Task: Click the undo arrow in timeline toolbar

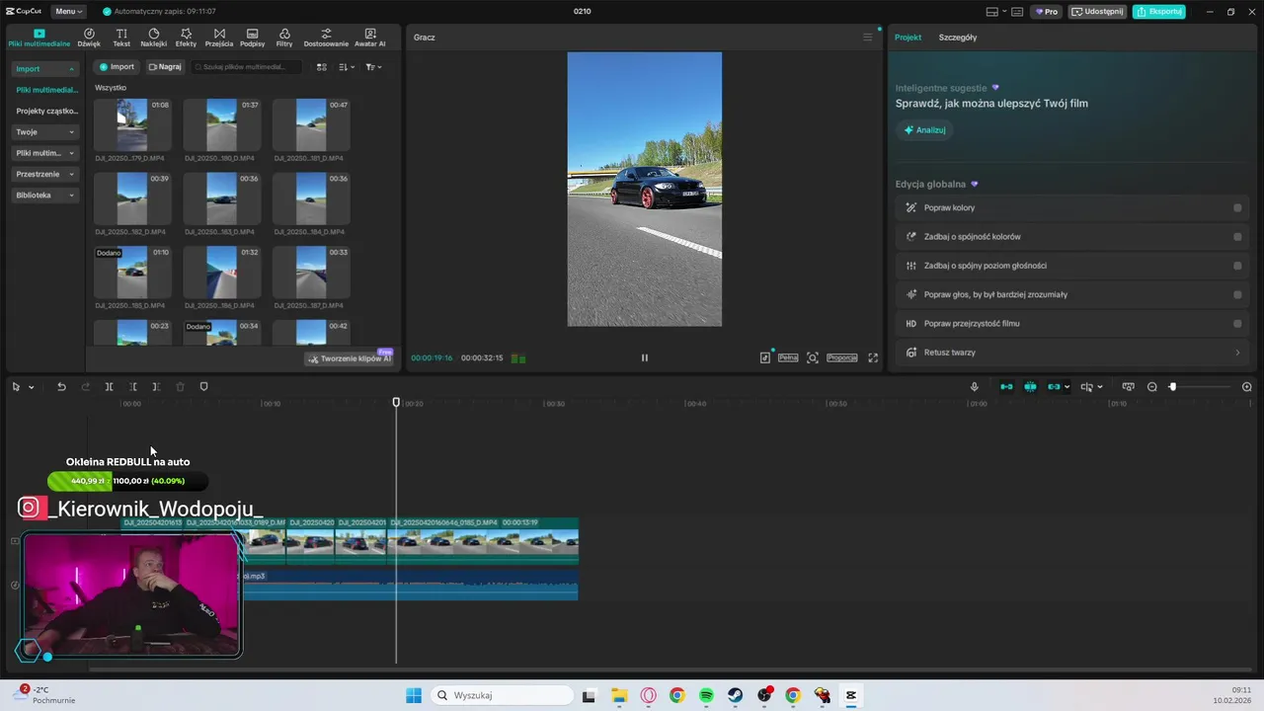Action: coord(61,387)
